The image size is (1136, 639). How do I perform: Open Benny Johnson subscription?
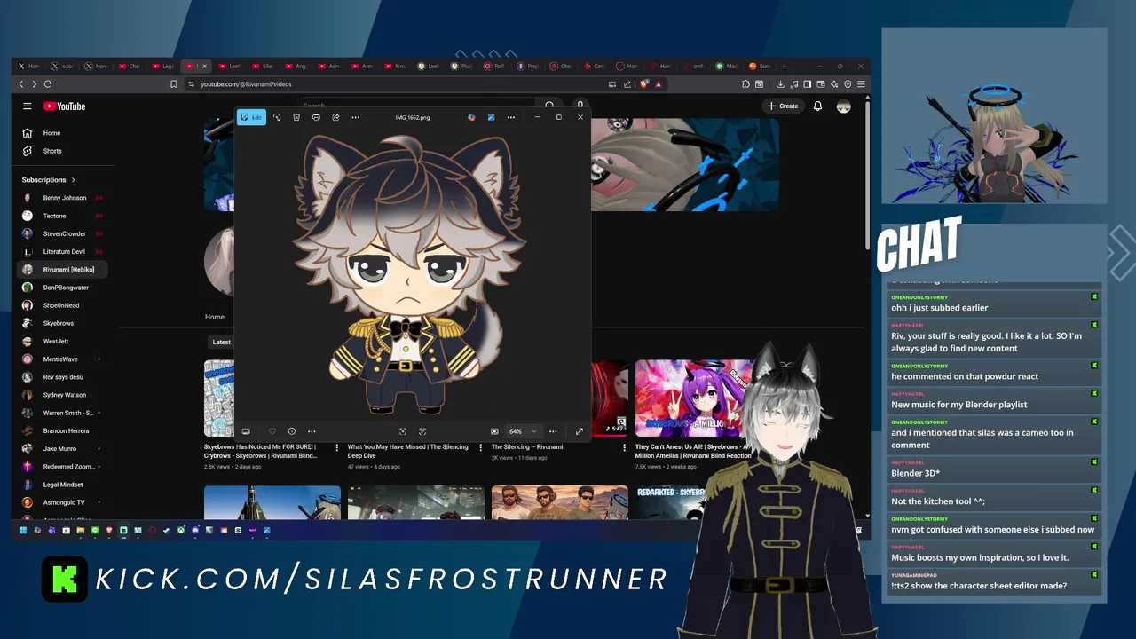64,198
